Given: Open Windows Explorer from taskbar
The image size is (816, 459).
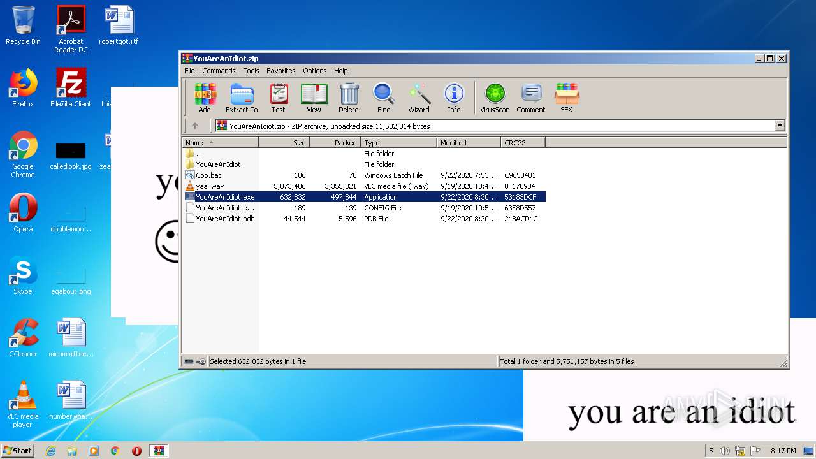Looking at the screenshot, I should (72, 451).
